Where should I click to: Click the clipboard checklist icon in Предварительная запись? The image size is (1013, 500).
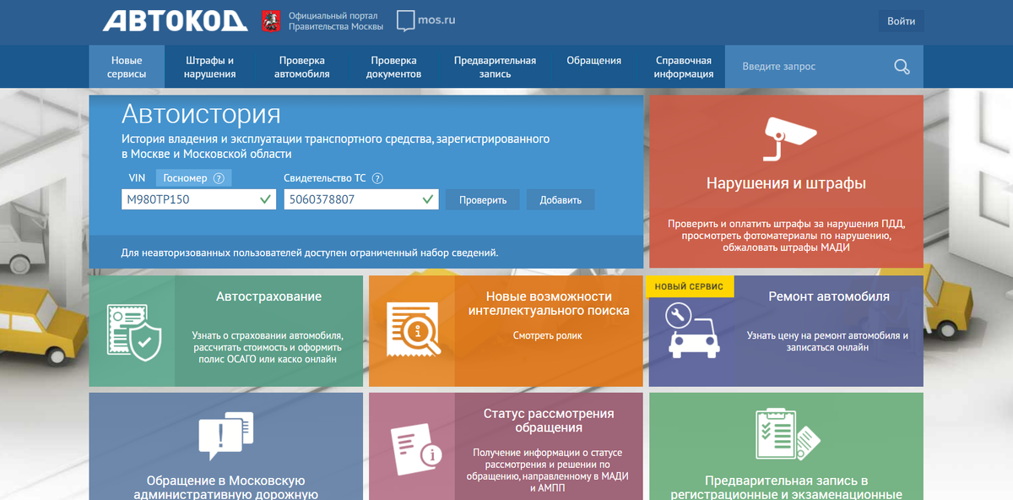(787, 434)
